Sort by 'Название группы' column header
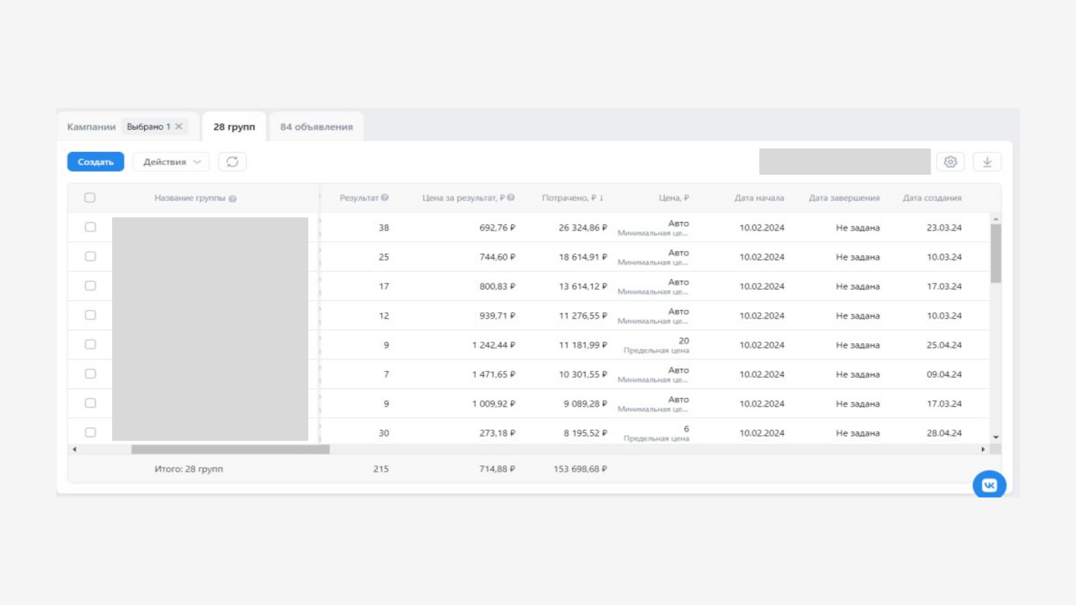 (x=190, y=198)
